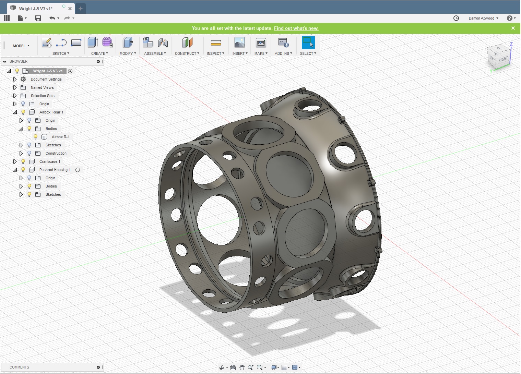Start Create Sketch tool

(x=46, y=43)
